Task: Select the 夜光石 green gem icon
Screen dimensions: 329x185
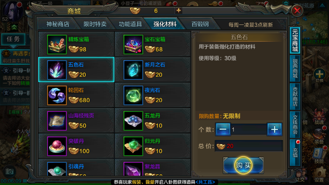Action: pyautogui.click(x=133, y=95)
